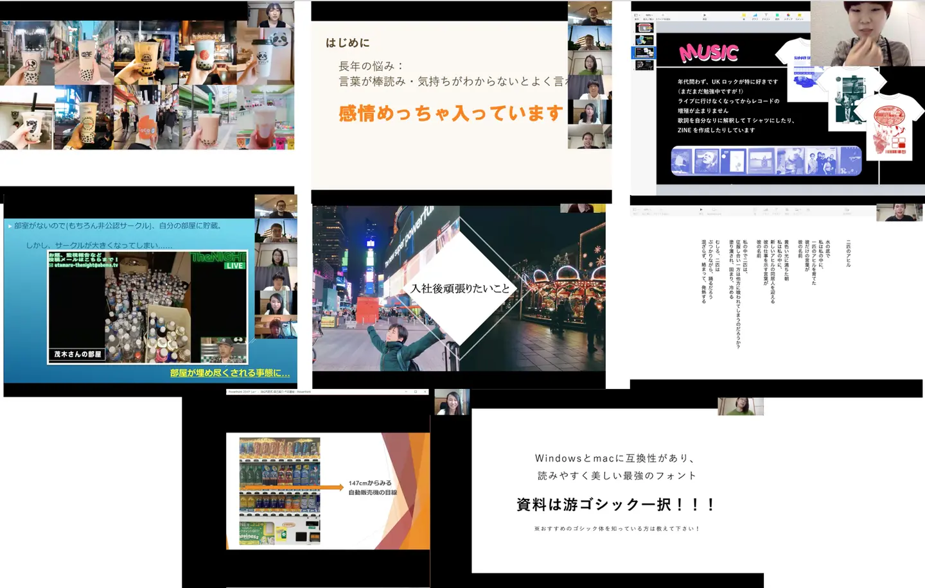Viewport: 925px width, 588px height.
Task: Maximize the PowerPoint slide show window
Action: pyautogui.click(x=416, y=392)
